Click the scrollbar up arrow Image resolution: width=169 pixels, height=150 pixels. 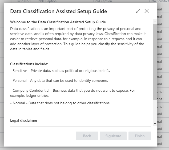(155, 21)
